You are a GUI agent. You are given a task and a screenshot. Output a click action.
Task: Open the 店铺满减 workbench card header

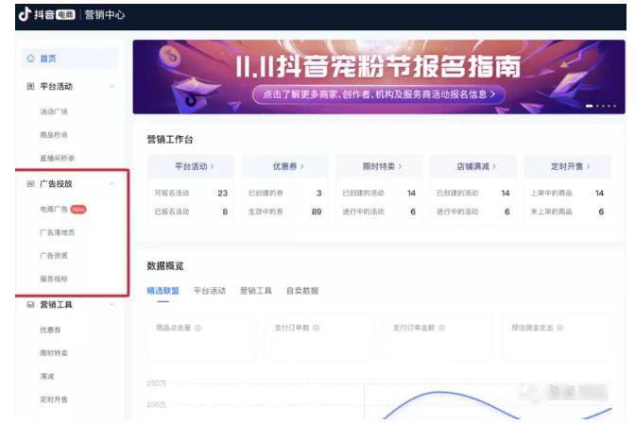[x=473, y=166]
